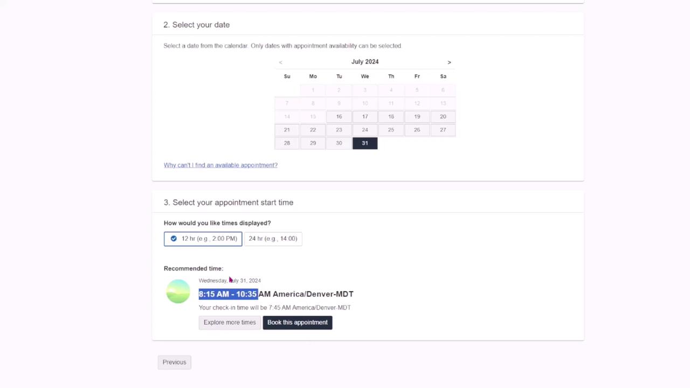
Task: Choose July 26 appointment date
Action: point(417,130)
